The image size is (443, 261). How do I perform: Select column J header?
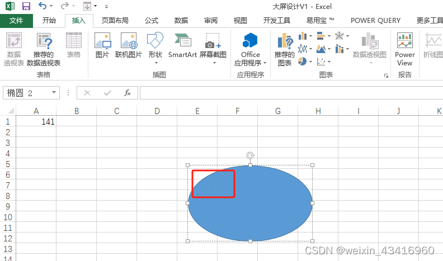(x=398, y=111)
